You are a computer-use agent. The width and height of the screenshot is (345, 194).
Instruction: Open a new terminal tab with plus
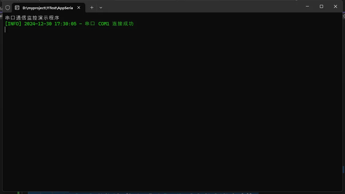pos(92,8)
